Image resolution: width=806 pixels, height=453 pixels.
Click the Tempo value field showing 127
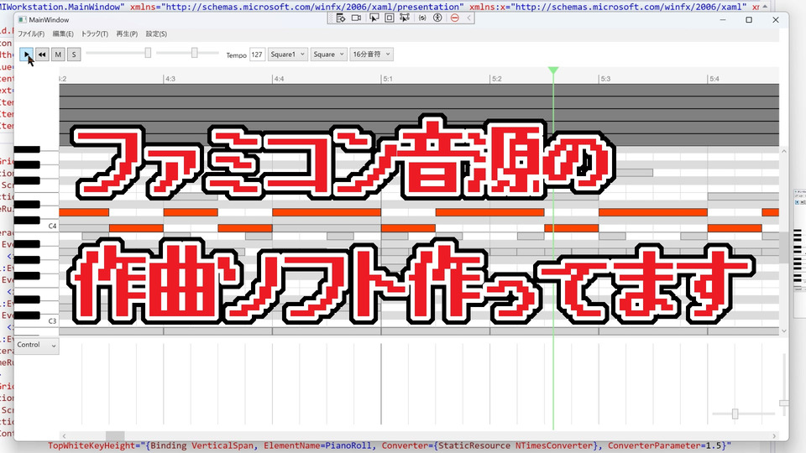[257, 55]
